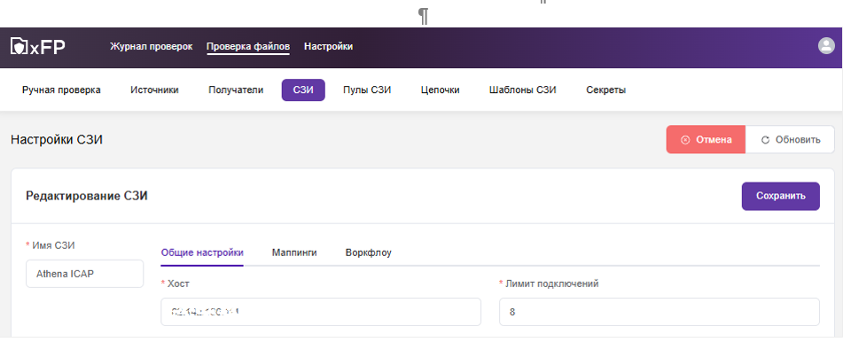Open the Получатели tab

coord(236,90)
